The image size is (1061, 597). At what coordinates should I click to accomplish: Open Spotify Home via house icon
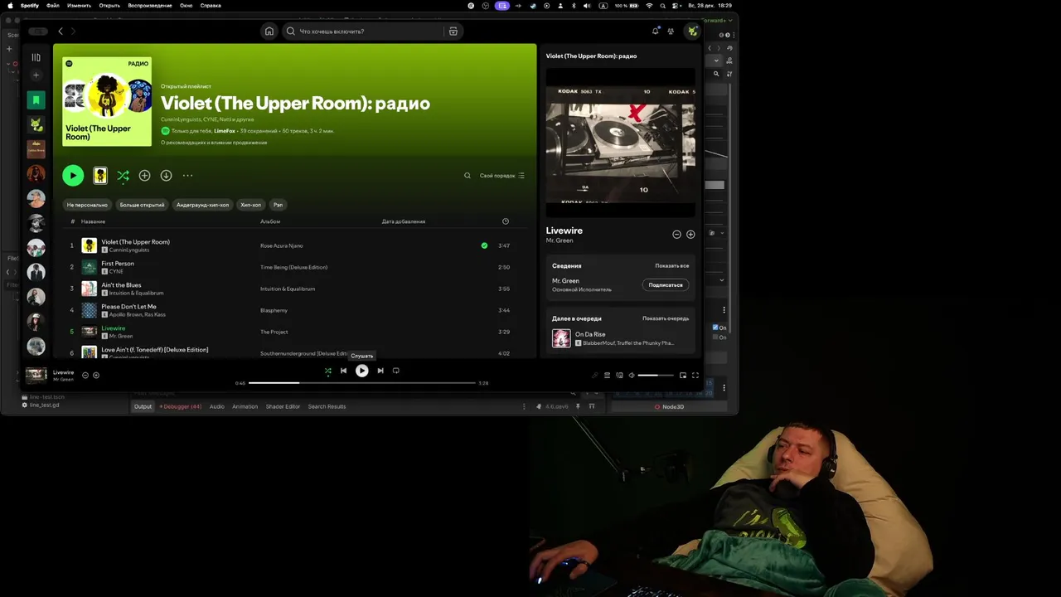(269, 32)
